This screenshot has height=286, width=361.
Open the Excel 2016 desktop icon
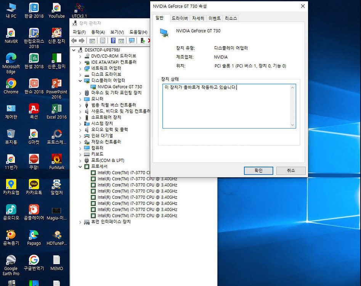point(57,111)
